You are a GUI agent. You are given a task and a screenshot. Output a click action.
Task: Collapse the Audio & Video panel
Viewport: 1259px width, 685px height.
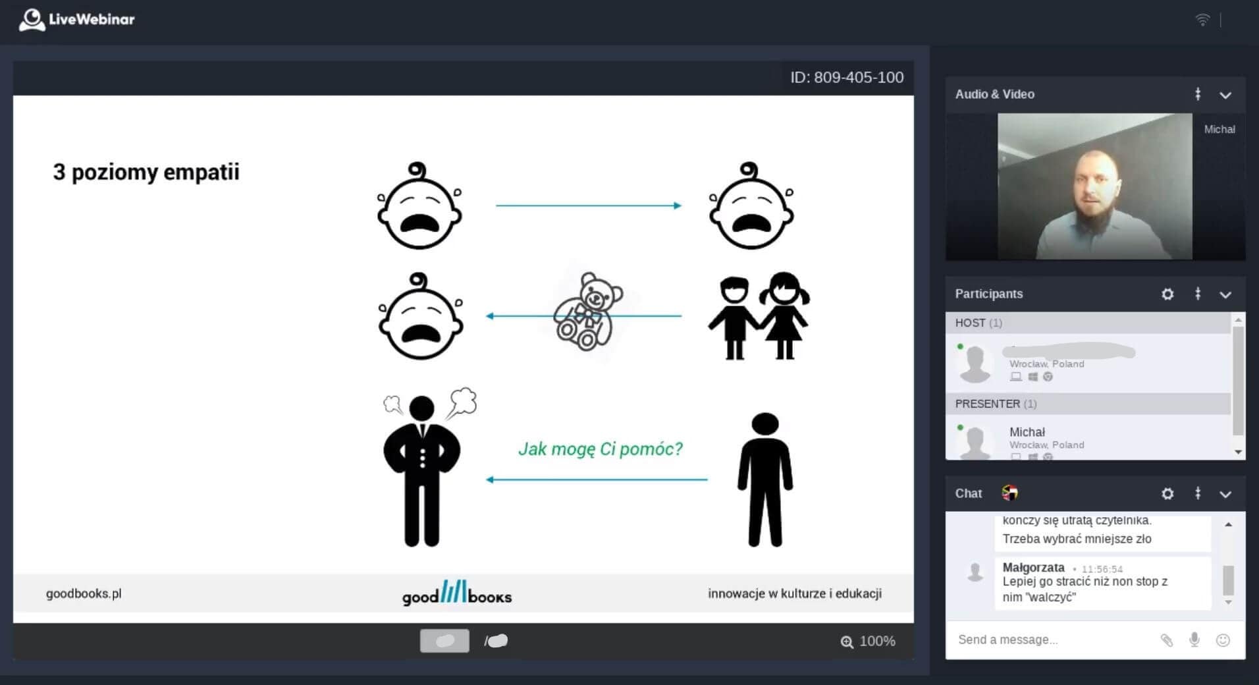tap(1225, 96)
